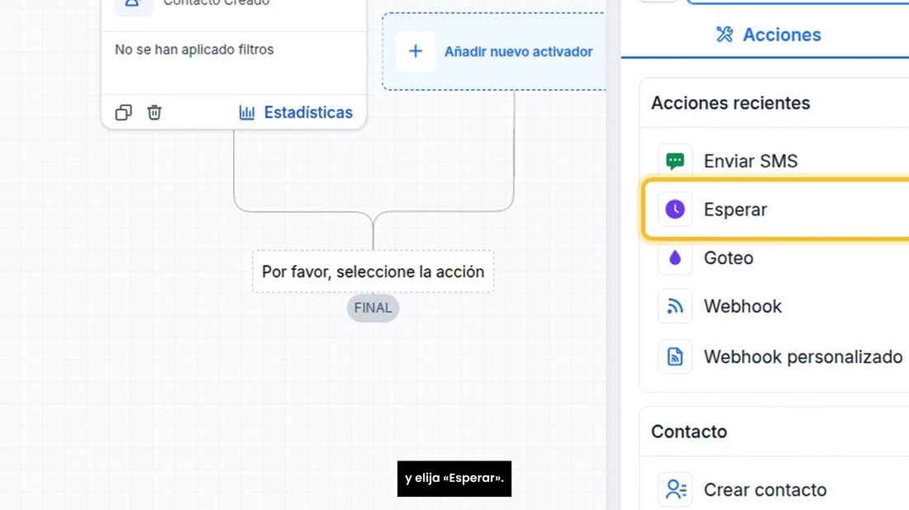Click the tools icon next to Acciones
The width and height of the screenshot is (909, 510).
tap(724, 35)
